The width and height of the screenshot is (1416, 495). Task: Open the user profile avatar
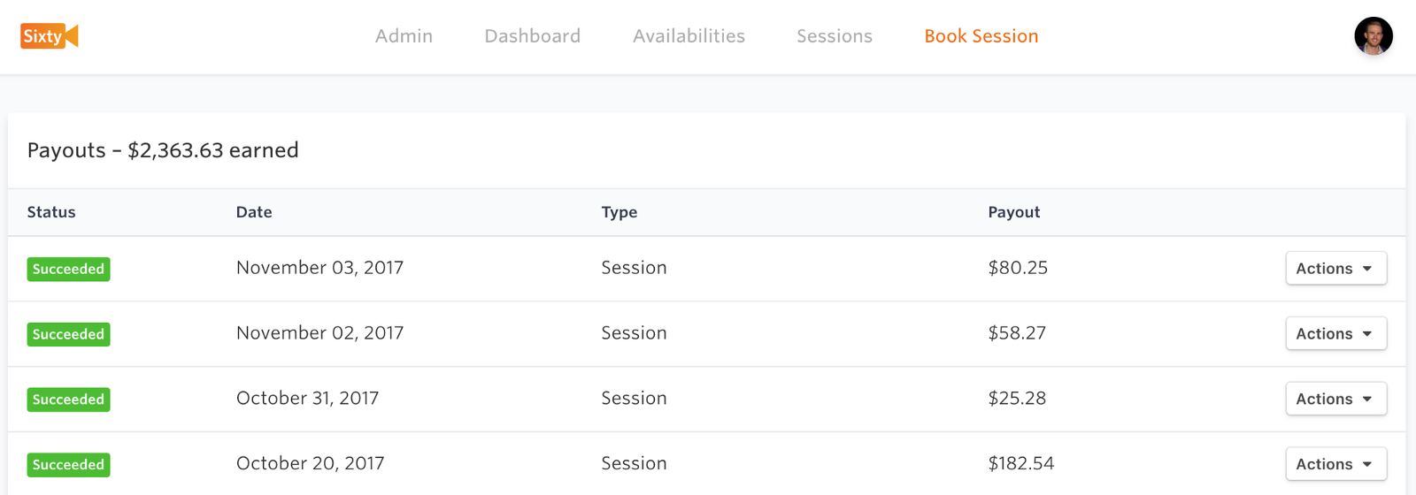(x=1374, y=36)
